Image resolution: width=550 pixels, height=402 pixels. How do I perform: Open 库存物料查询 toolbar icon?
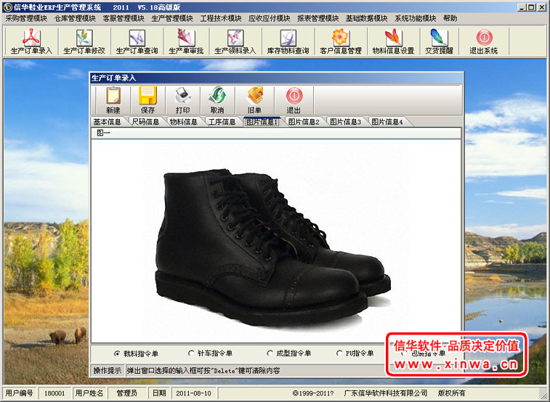[x=288, y=41]
